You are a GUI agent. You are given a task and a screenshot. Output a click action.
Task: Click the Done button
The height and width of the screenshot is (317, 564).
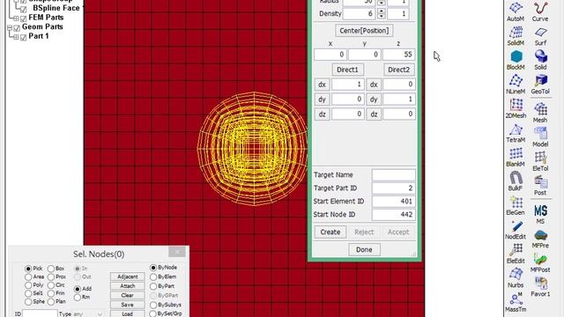364,249
